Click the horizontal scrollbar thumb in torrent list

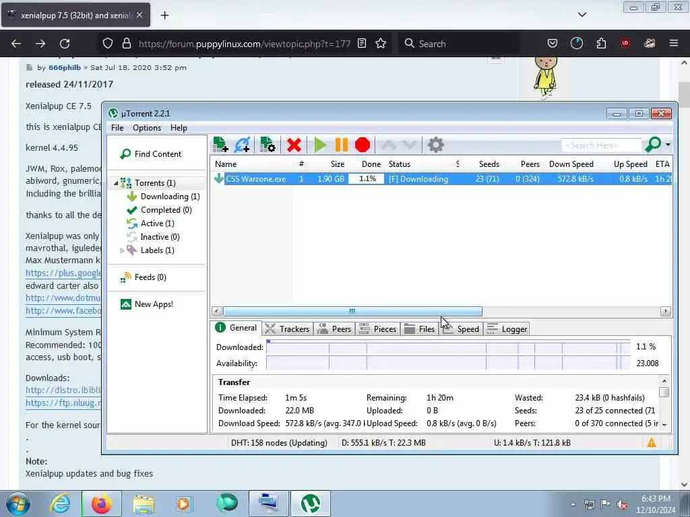(352, 311)
